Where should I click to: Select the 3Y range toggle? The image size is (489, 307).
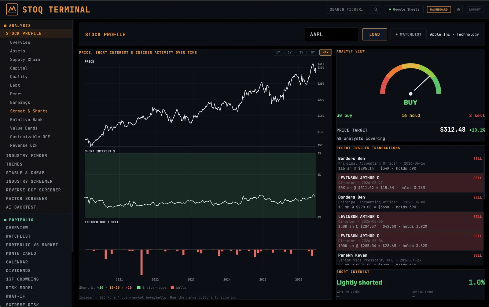(x=301, y=53)
